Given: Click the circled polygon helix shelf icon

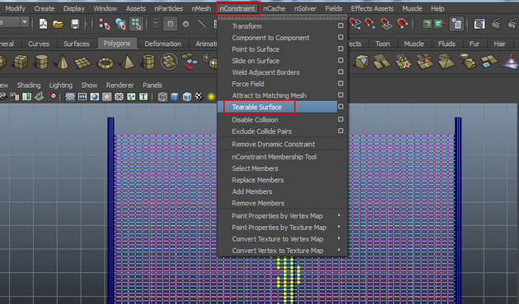Looking at the screenshot, I should point(169,62).
